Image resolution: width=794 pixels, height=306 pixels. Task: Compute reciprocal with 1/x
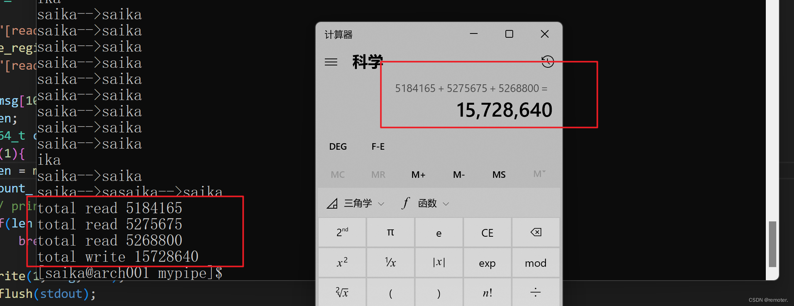coord(390,263)
